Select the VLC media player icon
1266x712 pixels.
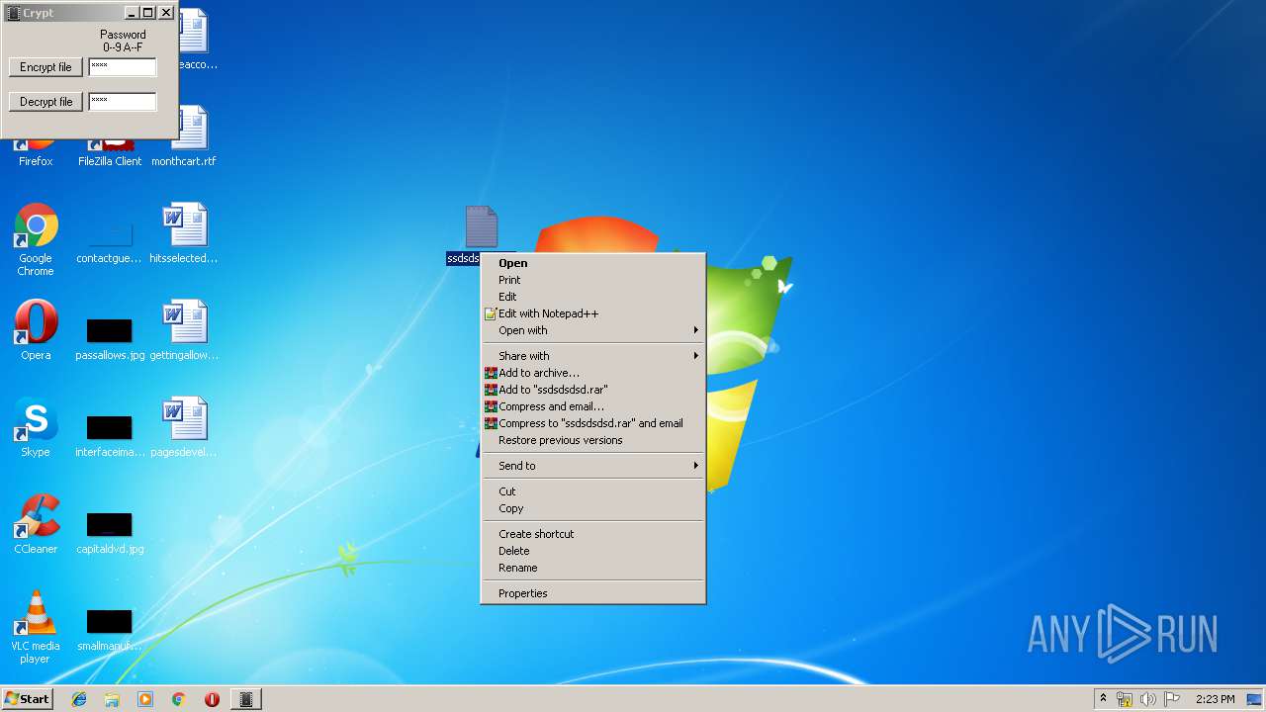tap(36, 626)
